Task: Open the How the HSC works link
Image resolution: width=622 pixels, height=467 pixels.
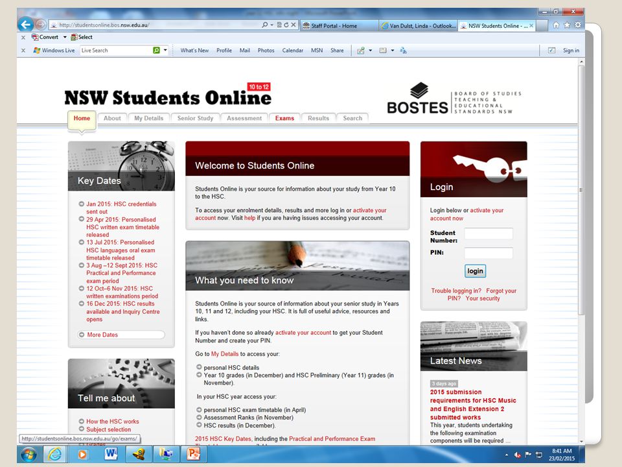Action: (113, 422)
